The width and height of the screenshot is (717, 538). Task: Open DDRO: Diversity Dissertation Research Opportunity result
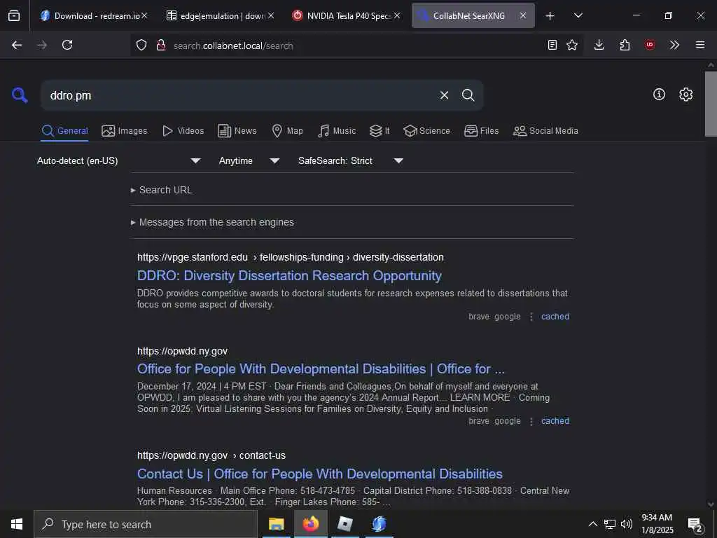point(289,276)
